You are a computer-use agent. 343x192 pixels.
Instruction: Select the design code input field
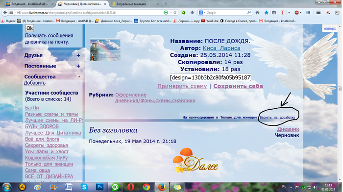pos(210,77)
